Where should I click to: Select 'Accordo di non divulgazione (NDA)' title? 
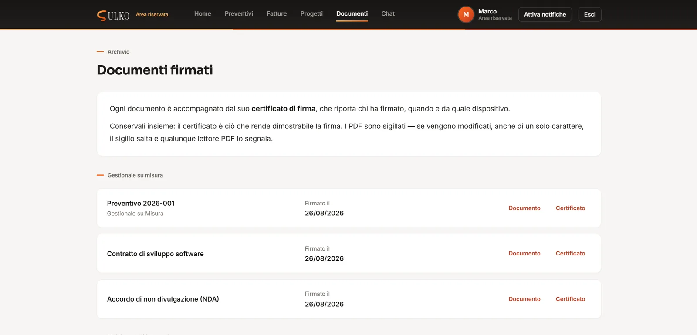(163, 299)
